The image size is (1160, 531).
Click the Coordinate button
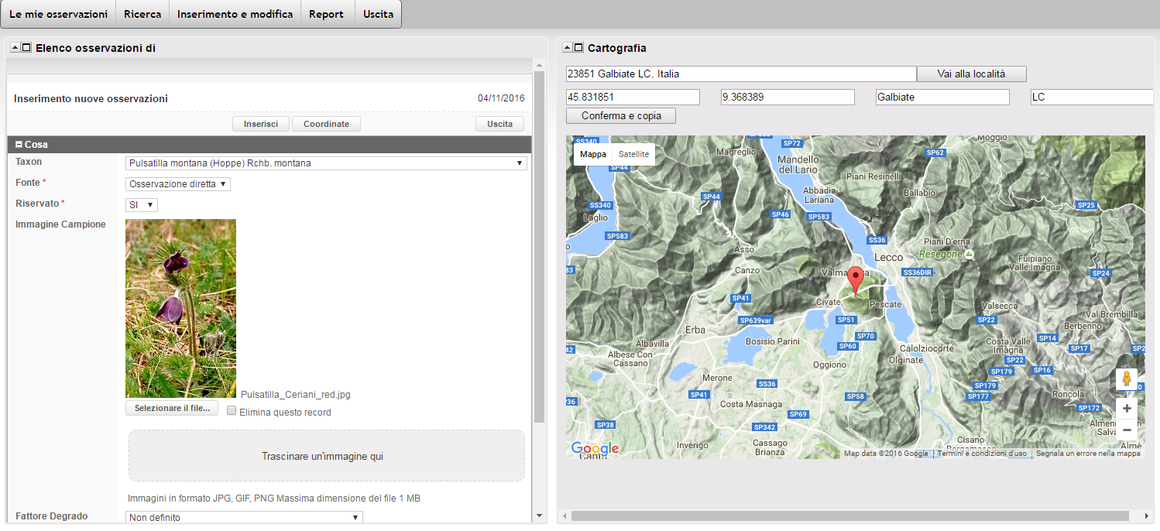326,124
